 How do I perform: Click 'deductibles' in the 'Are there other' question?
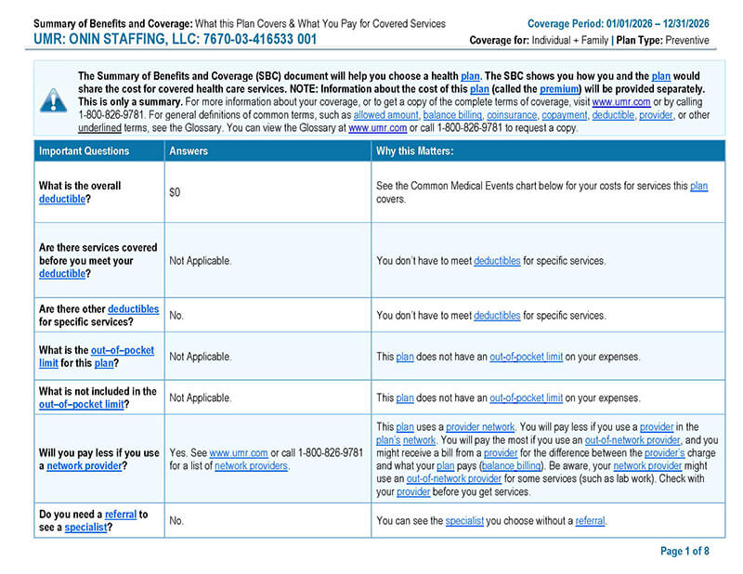[133, 309]
